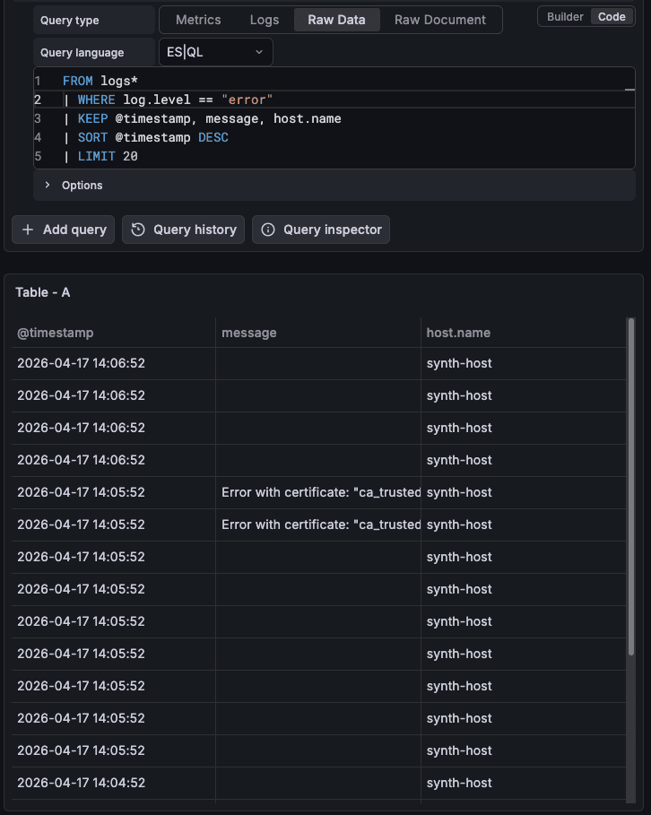This screenshot has width=651, height=815.
Task: Select the Raw Document query type
Action: (440, 20)
